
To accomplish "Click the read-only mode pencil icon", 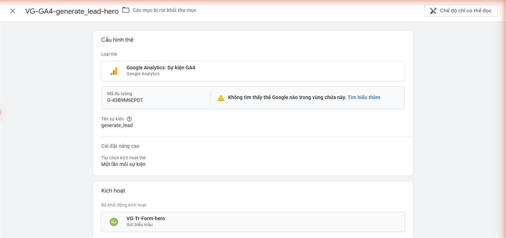I will point(433,11).
